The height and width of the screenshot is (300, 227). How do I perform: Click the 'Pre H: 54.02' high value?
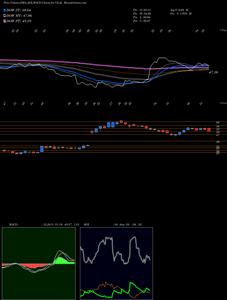pyautogui.click(x=142, y=14)
